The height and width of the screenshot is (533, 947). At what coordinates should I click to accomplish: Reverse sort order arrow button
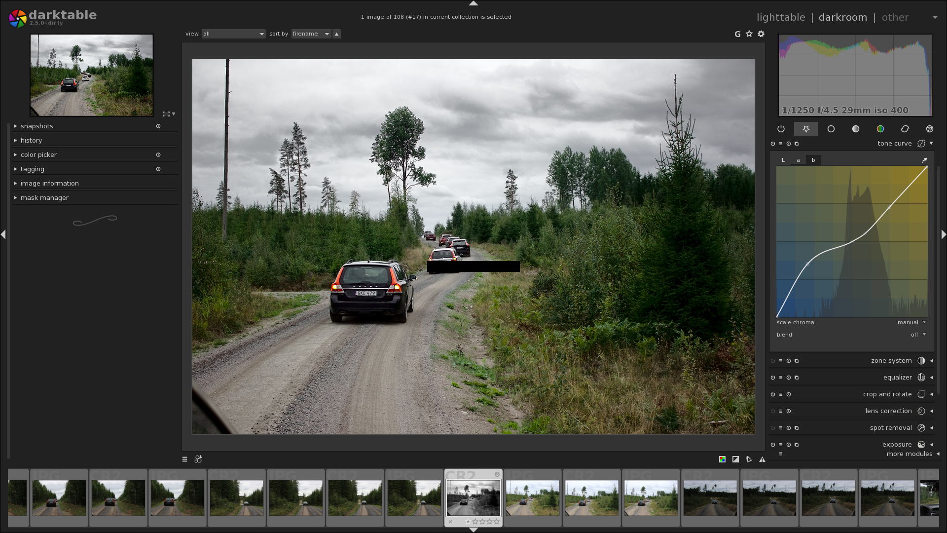(336, 34)
